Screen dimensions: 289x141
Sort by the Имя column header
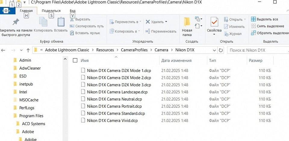(85, 60)
